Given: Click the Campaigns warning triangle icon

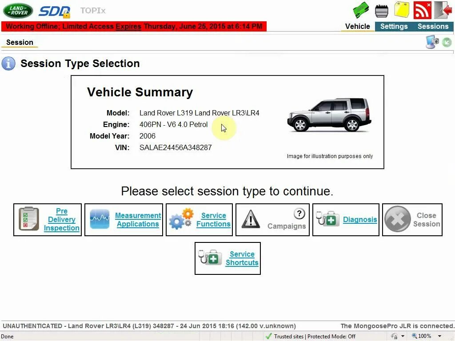Looking at the screenshot, I should [x=251, y=219].
